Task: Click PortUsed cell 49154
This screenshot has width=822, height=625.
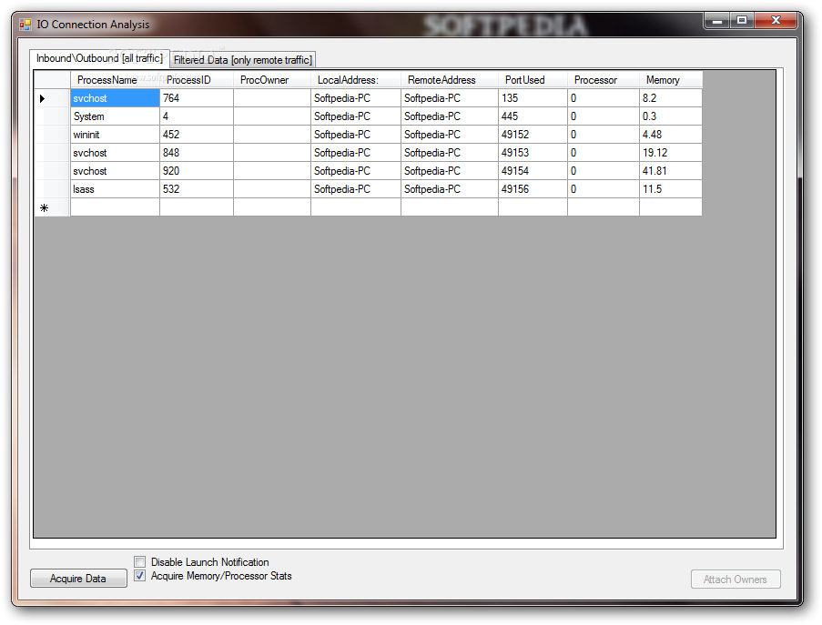Action: click(533, 171)
